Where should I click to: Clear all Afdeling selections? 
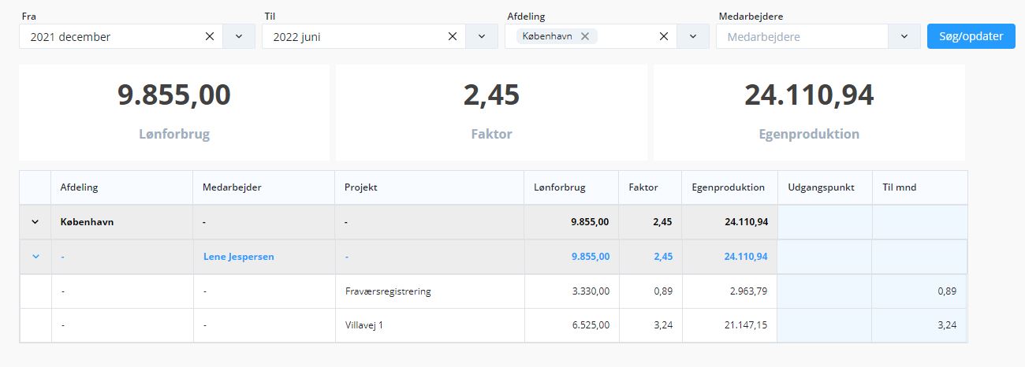point(664,36)
